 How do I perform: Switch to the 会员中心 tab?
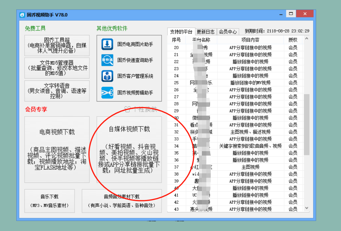point(228,32)
